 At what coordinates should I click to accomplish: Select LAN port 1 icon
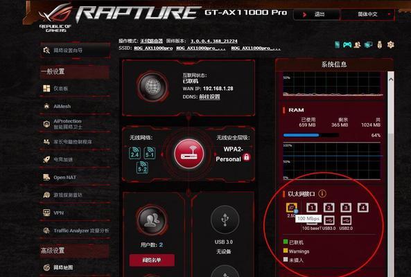click(x=312, y=208)
